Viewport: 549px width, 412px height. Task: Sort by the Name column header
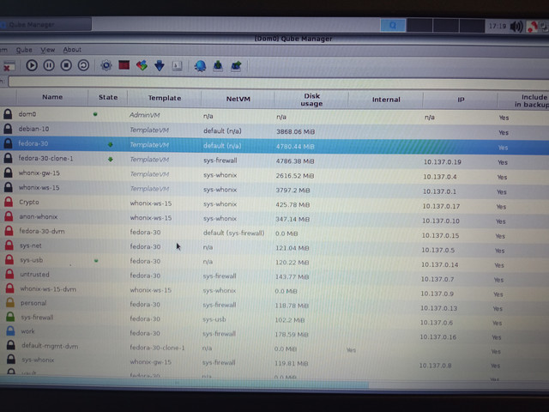pos(52,97)
